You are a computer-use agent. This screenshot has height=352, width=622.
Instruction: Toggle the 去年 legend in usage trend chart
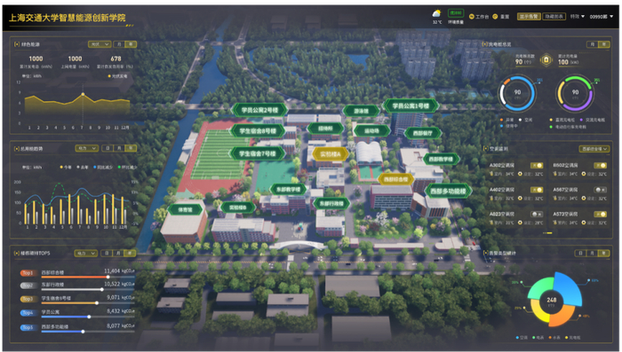(x=82, y=167)
